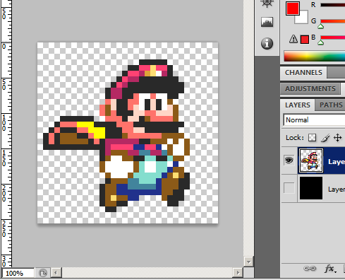Click the horizontal scrollbar right arrow
Image resolution: width=345 pixels, height=280 pixels.
pos(238,273)
